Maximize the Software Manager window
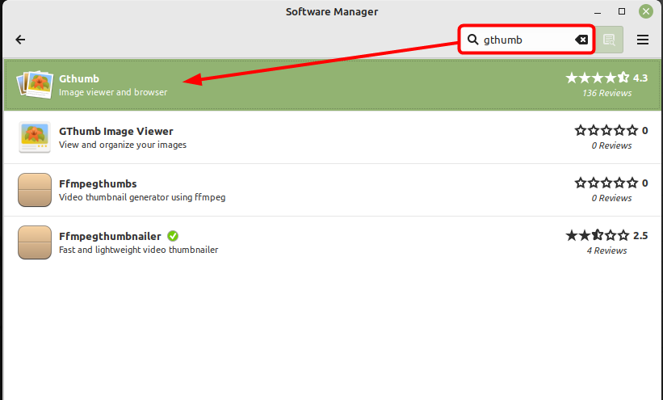This screenshot has width=663, height=400. [x=622, y=11]
